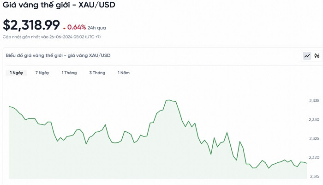
Task: Switch to line chart view
Action: (307, 56)
